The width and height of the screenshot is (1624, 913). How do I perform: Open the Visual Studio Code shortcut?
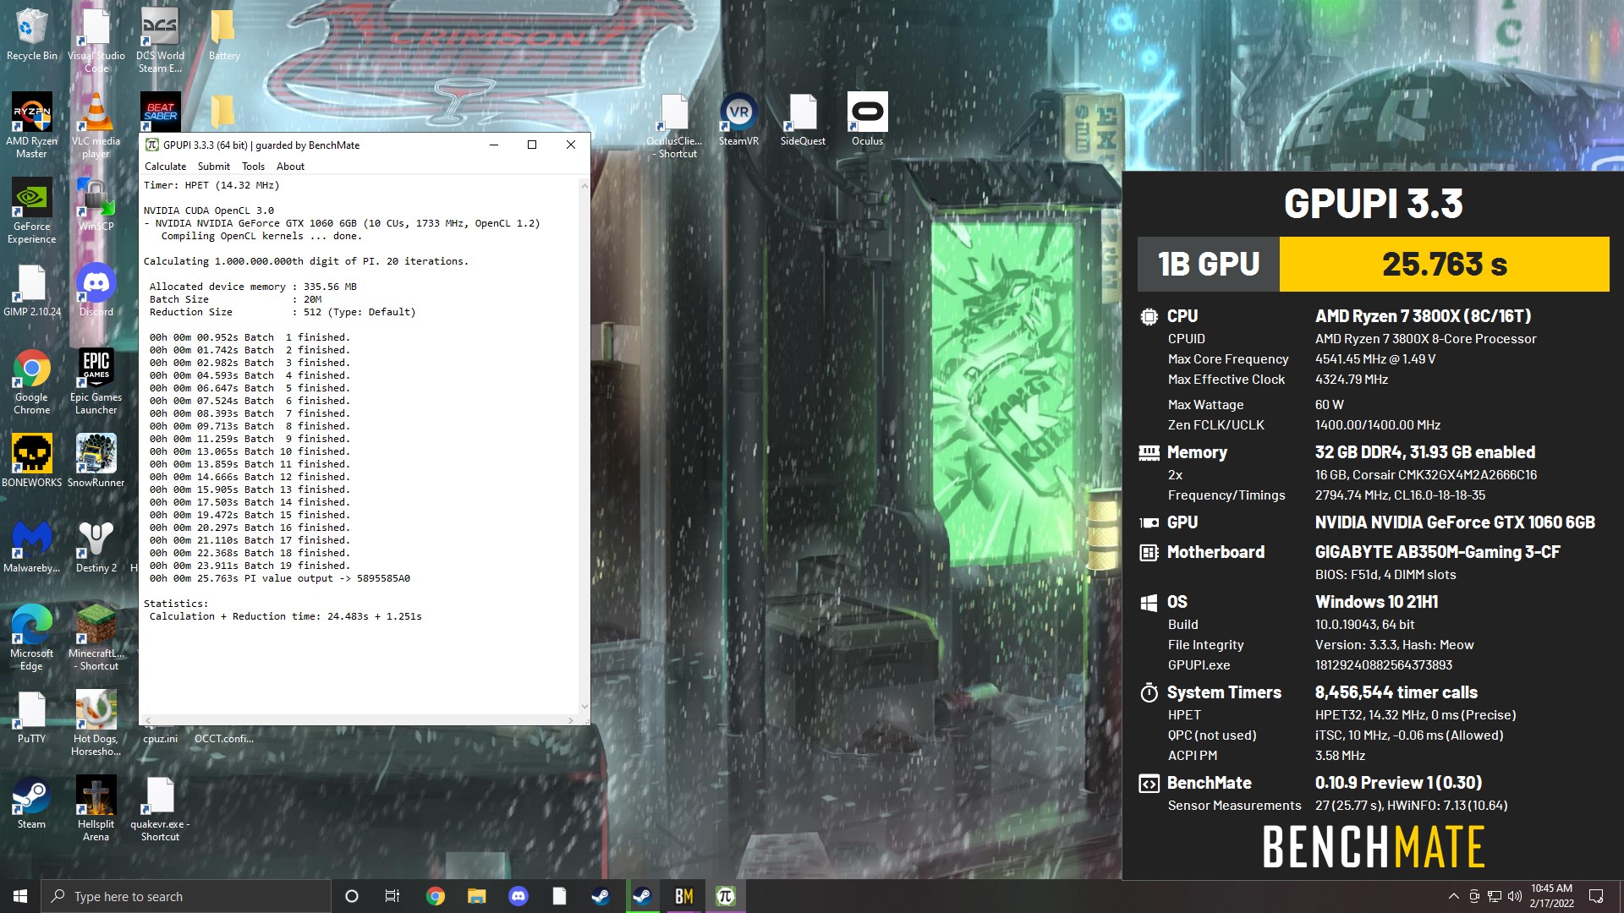pos(96,40)
